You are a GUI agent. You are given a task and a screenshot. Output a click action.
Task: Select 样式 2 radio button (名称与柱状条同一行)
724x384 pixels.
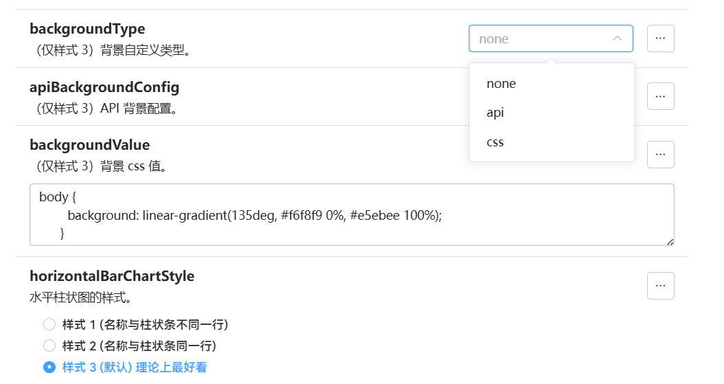49,346
